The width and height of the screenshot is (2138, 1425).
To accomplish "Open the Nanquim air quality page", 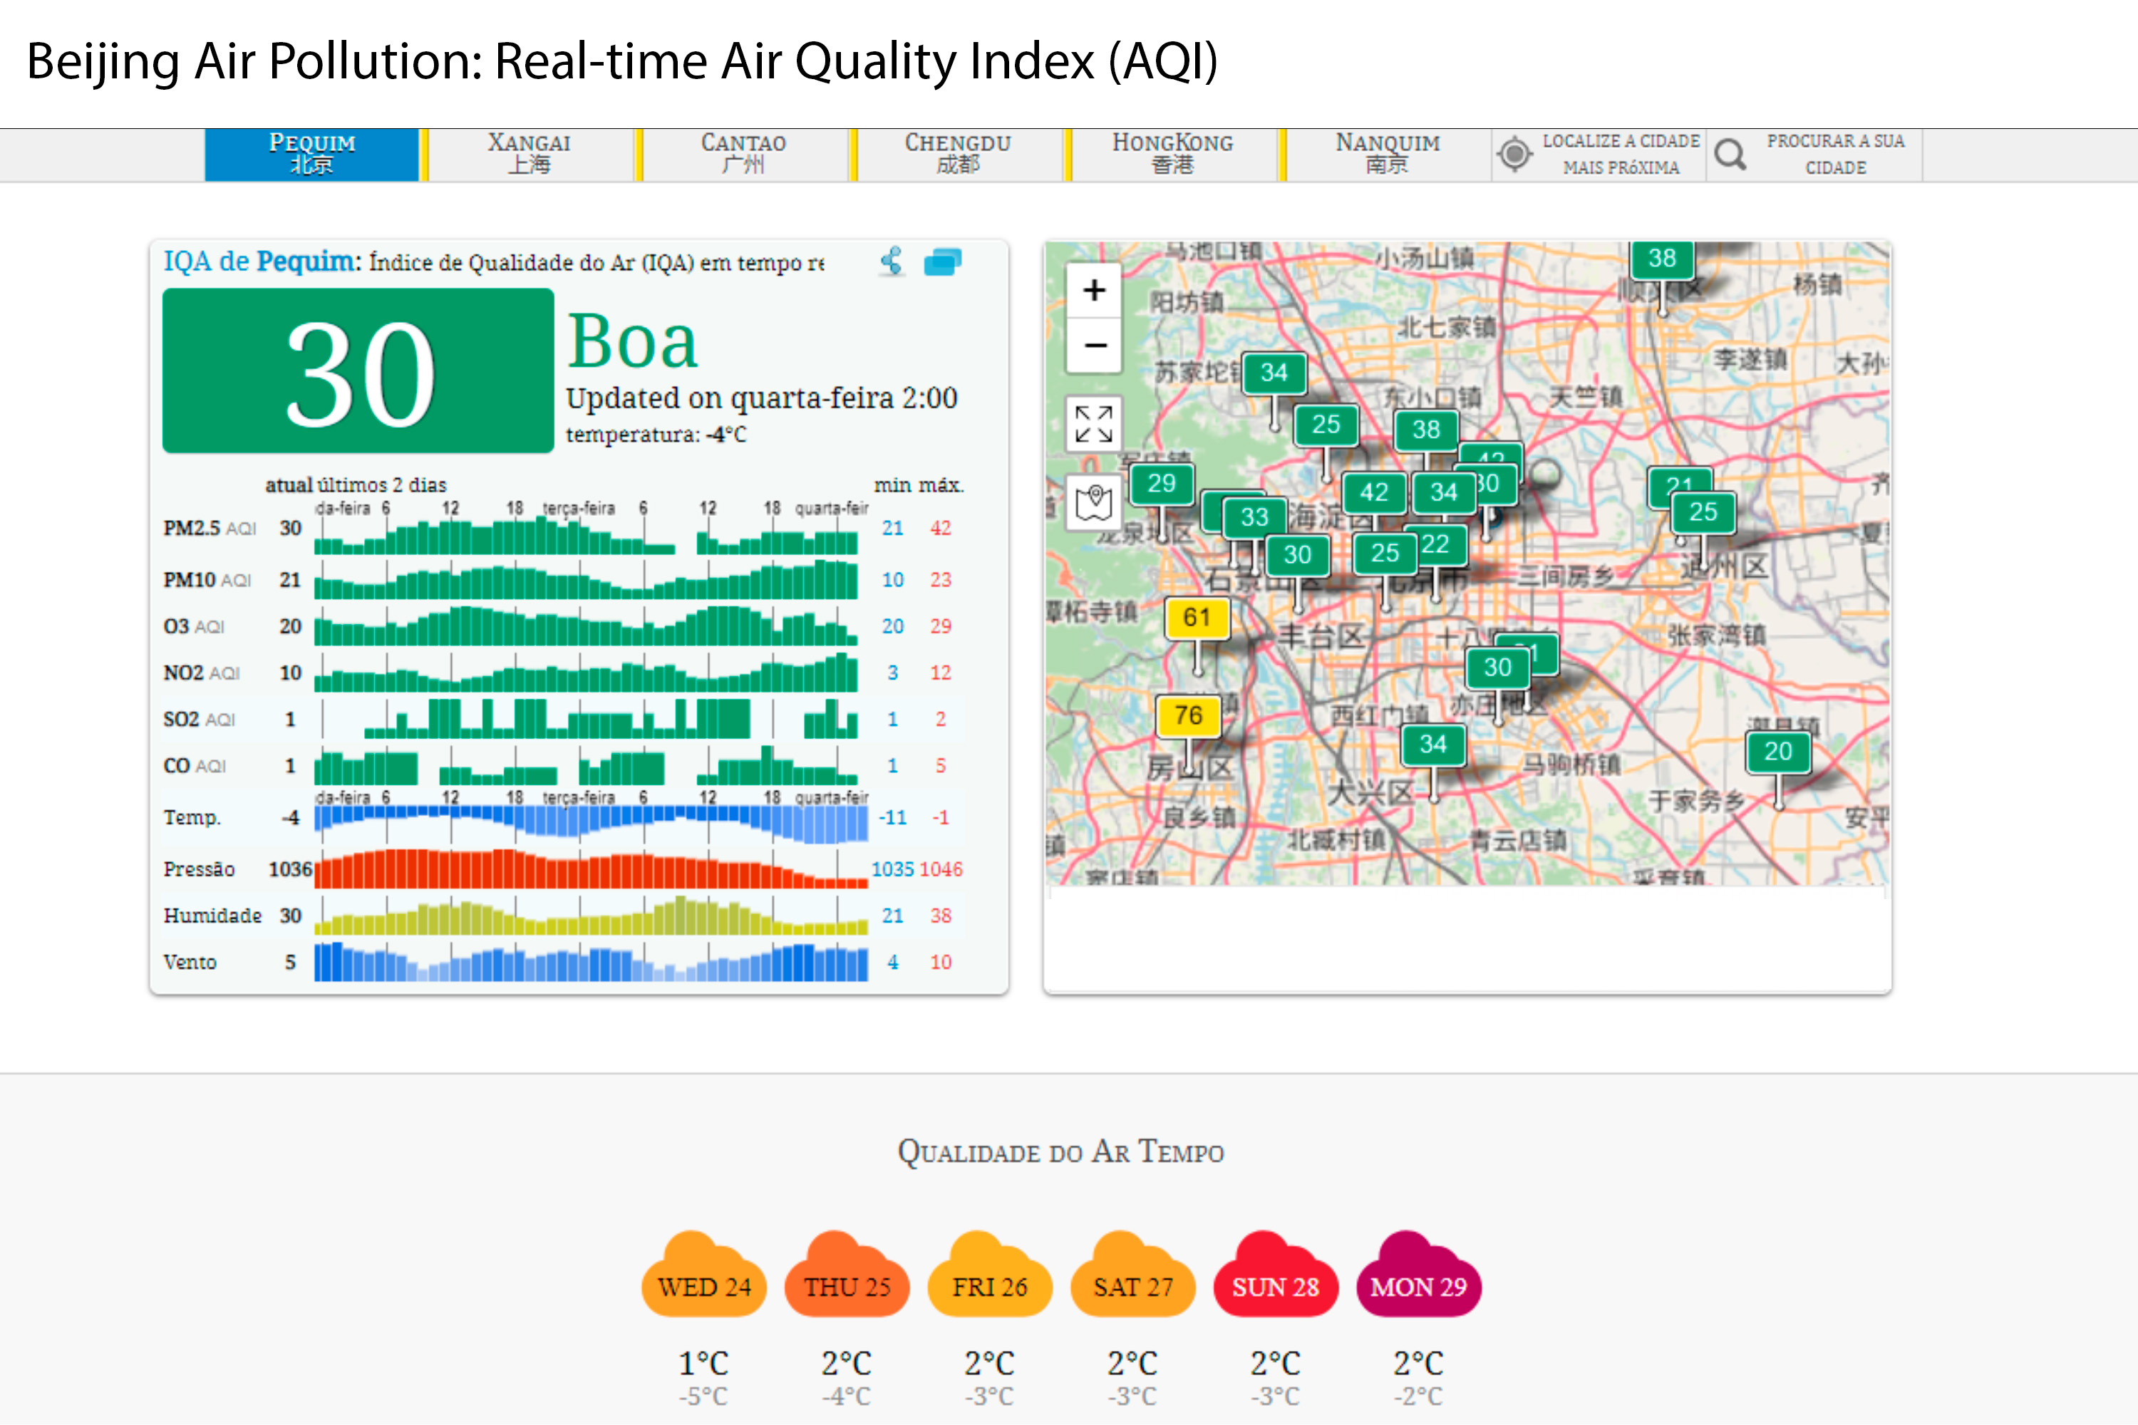I will pyautogui.click(x=1386, y=154).
